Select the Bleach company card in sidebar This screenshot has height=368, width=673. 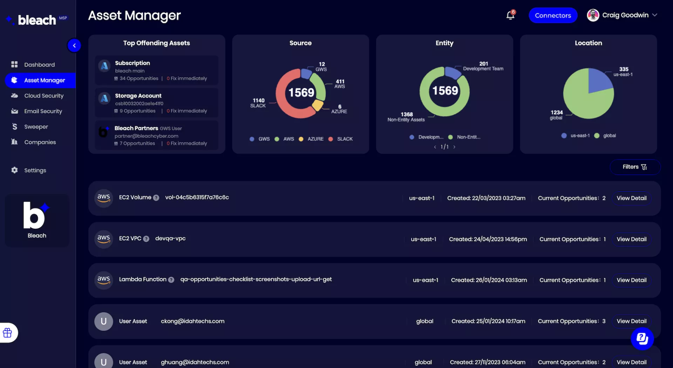pos(37,220)
